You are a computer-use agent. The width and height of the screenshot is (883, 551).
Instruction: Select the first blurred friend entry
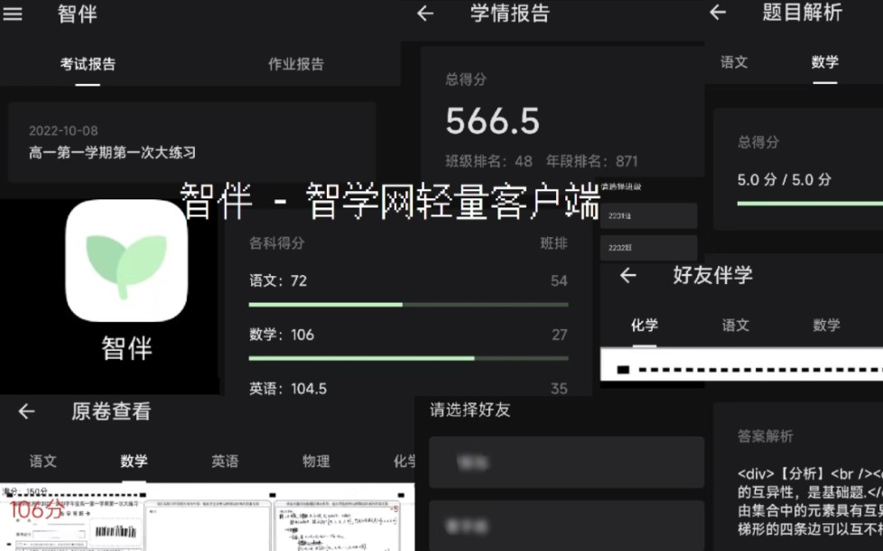[566, 462]
